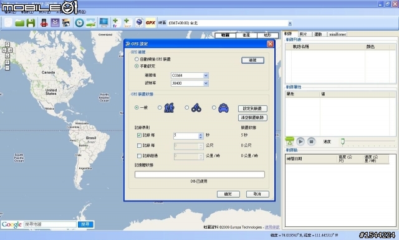The image size is (399, 240).
Task: Click the green plus Flickr upload icon
Action: click(x=117, y=23)
